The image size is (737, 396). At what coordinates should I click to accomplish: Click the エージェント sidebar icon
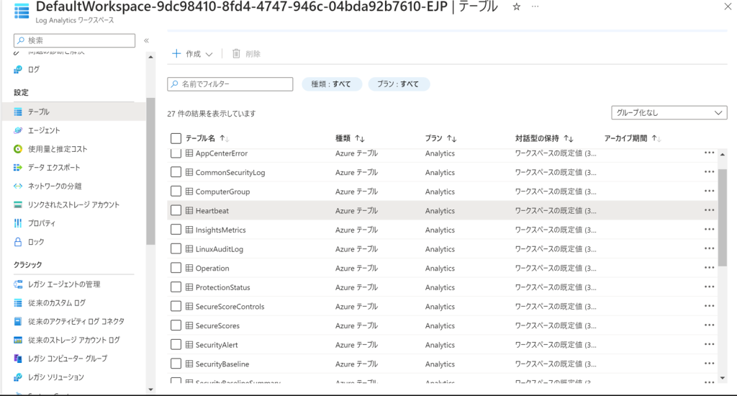[18, 130]
